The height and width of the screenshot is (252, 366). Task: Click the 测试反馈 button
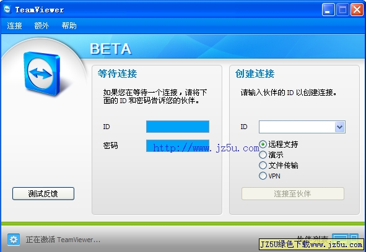click(x=43, y=193)
